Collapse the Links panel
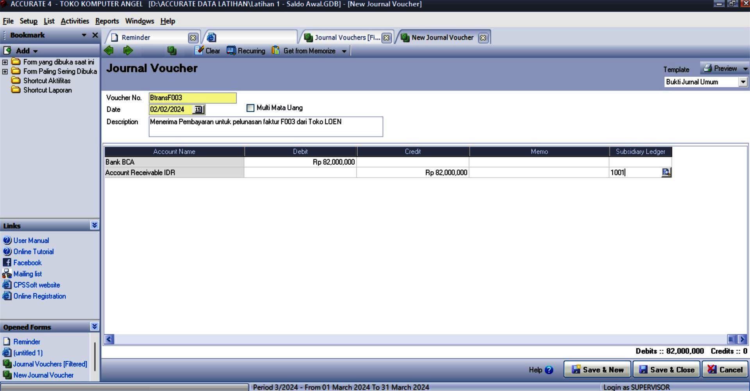The image size is (750, 391). (x=95, y=225)
